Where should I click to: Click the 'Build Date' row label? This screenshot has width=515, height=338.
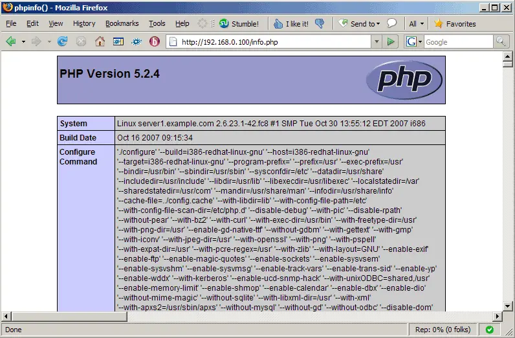pyautogui.click(x=78, y=138)
